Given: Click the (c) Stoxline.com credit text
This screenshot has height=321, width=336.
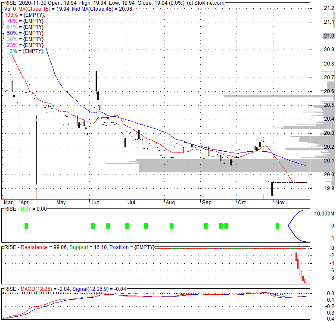Looking at the screenshot, I should pyautogui.click(x=205, y=3).
